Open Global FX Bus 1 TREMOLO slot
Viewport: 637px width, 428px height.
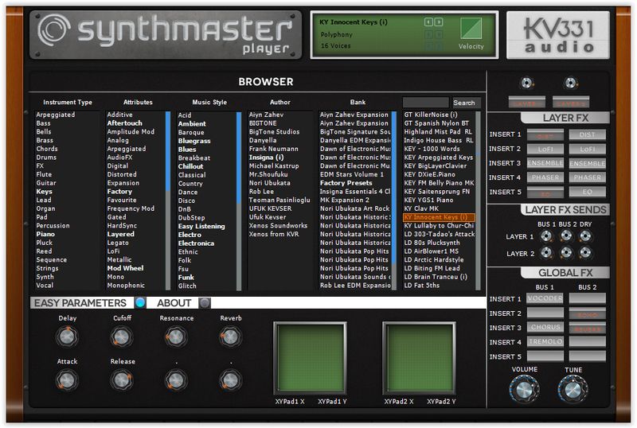(545, 342)
